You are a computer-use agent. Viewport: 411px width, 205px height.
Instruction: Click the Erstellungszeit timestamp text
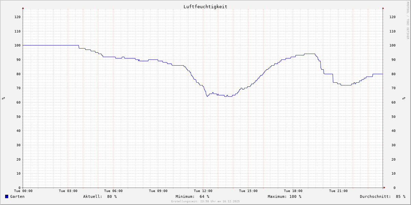tap(205, 202)
